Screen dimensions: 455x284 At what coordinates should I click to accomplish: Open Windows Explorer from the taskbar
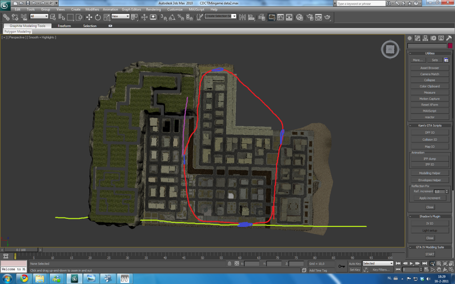tap(40, 279)
